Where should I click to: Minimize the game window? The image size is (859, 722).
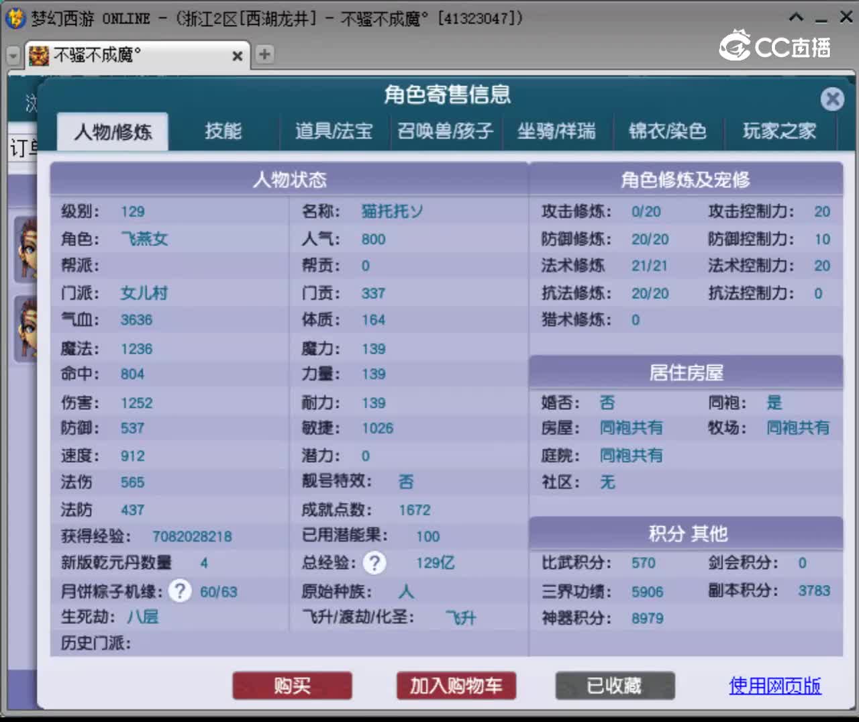[821, 20]
